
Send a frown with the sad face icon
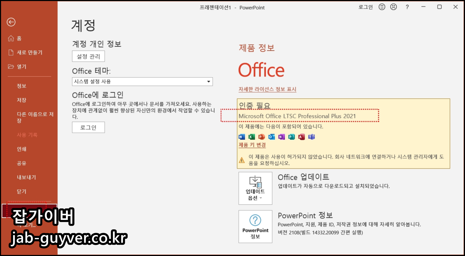click(393, 7)
